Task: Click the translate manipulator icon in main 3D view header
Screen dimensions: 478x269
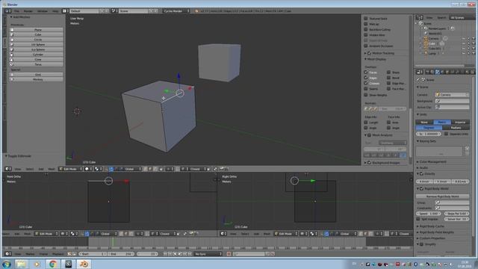Action: point(111,169)
